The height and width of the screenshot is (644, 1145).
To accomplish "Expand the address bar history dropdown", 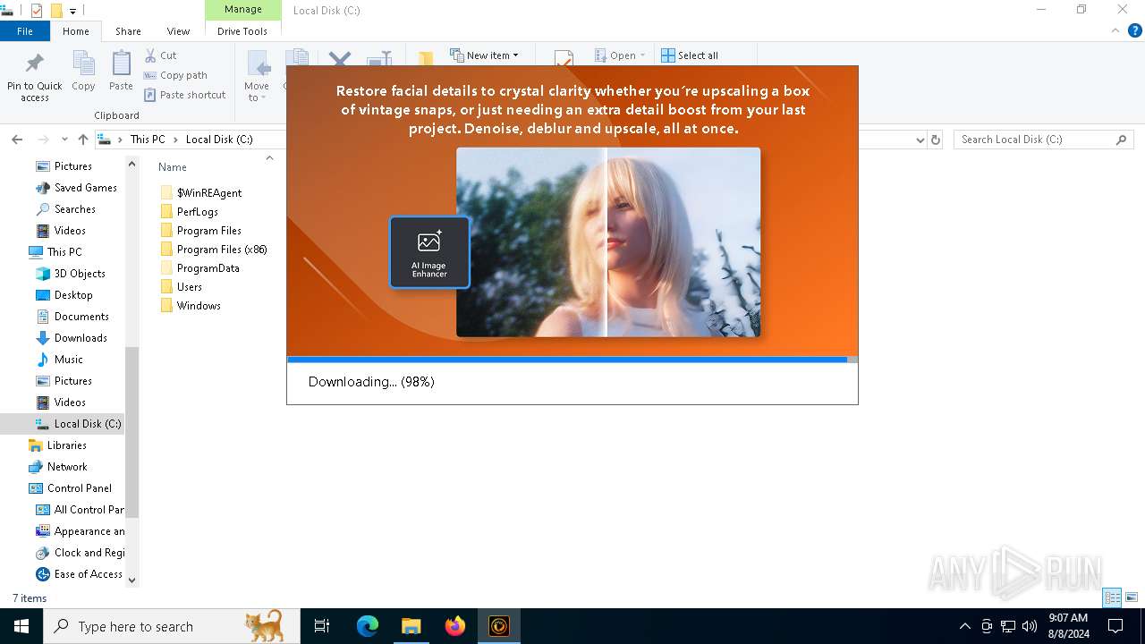I will coord(920,140).
